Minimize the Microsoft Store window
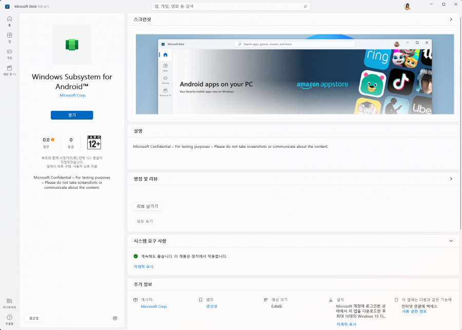 [431, 5]
